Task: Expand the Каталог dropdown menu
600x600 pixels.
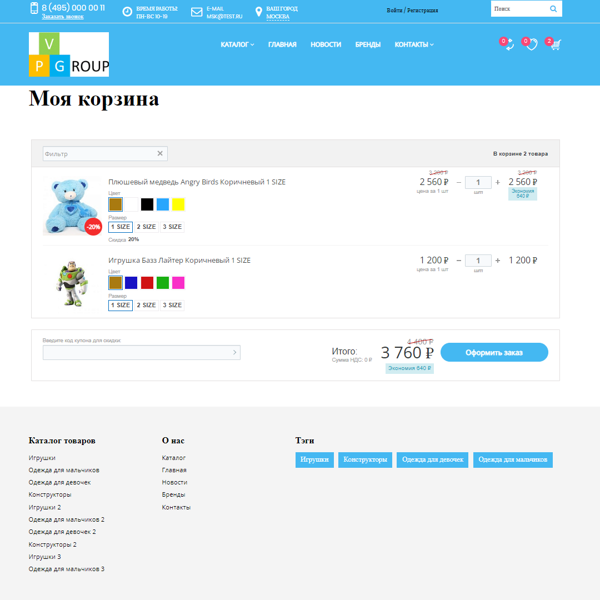Action: click(237, 44)
